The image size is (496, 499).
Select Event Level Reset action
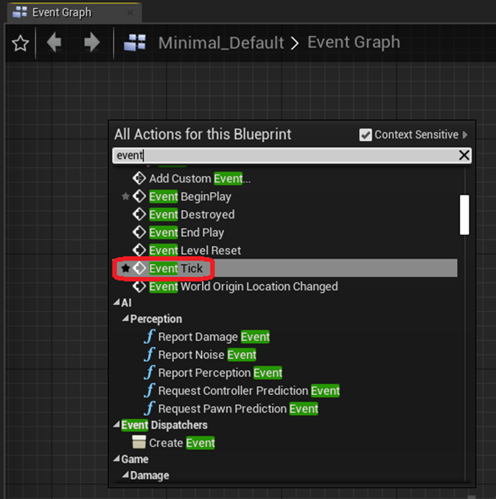[195, 250]
